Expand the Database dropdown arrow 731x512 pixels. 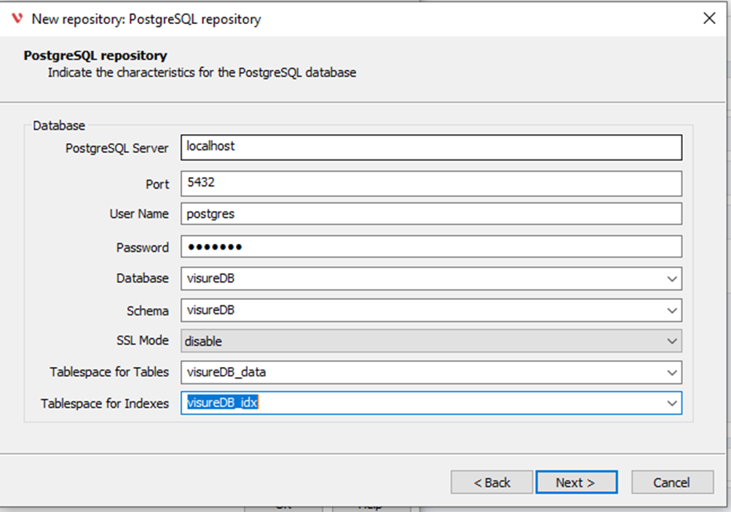pos(671,279)
